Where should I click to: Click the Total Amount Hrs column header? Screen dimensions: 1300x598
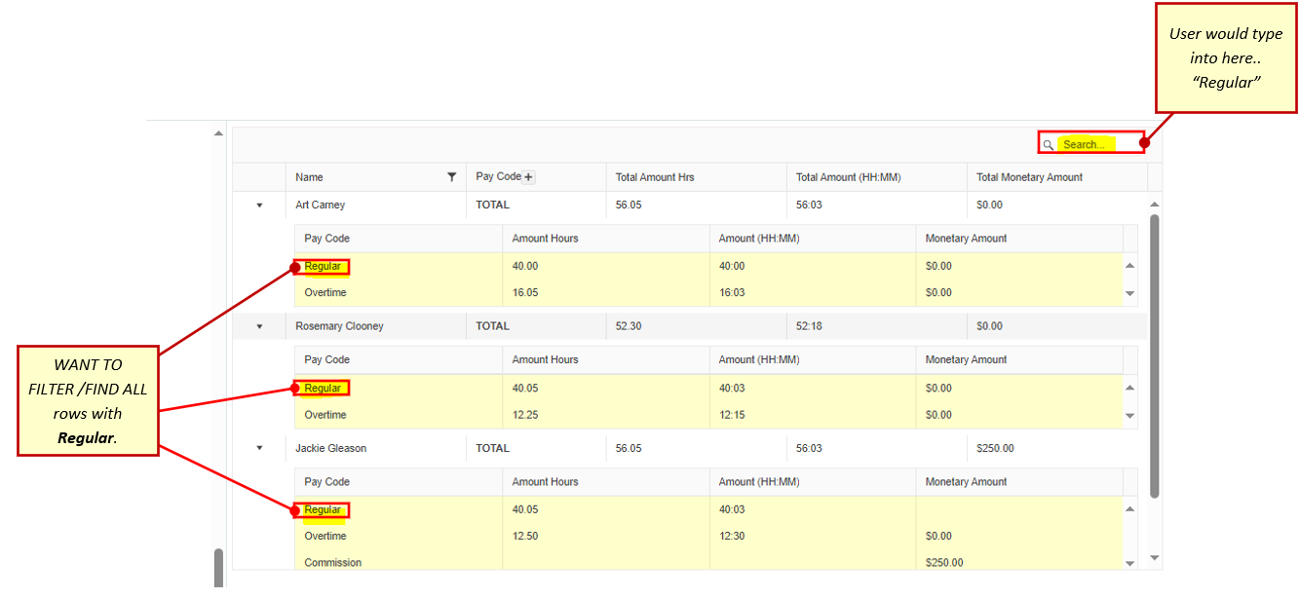click(655, 176)
